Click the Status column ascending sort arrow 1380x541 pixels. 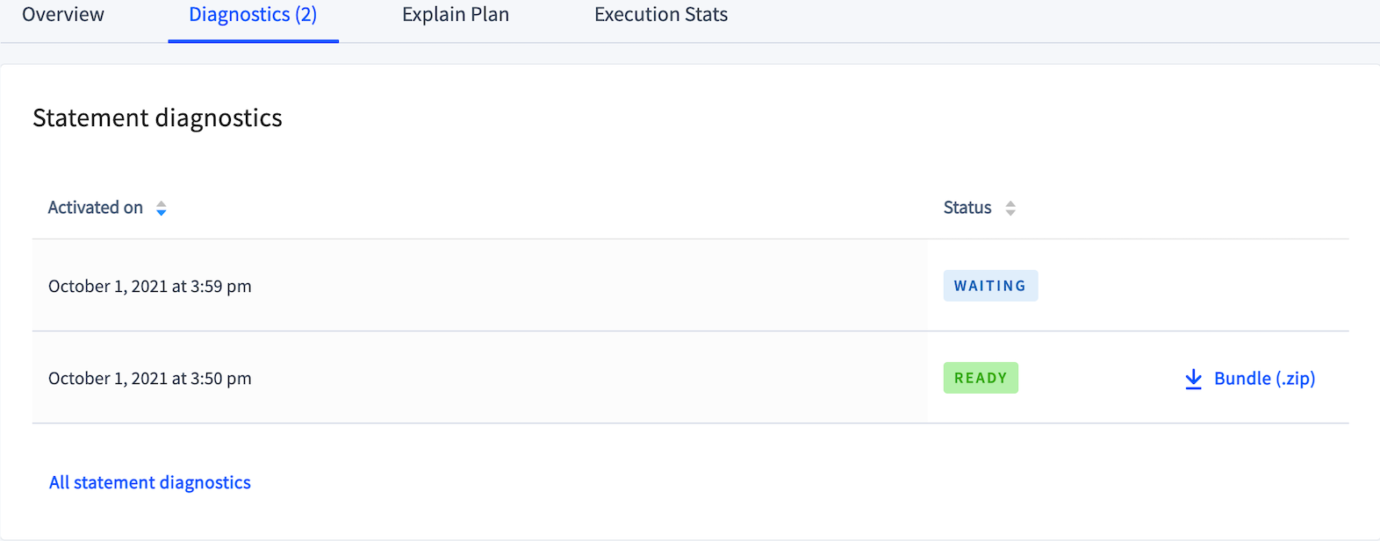(x=1010, y=203)
